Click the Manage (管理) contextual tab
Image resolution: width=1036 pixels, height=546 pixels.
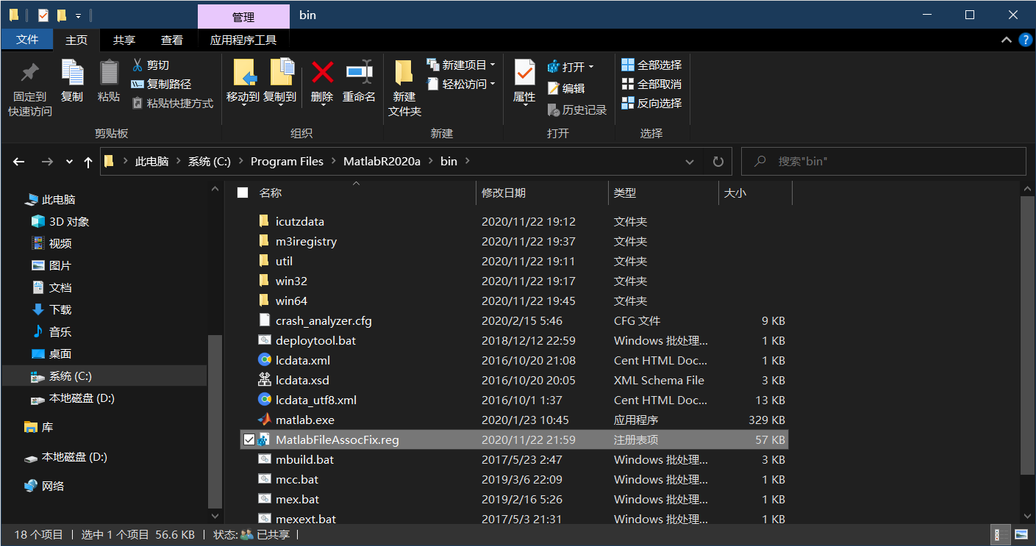243,16
